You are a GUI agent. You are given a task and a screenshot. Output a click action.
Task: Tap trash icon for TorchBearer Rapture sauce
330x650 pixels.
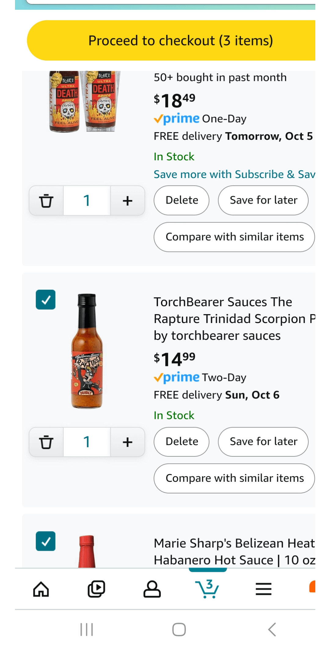[46, 442]
